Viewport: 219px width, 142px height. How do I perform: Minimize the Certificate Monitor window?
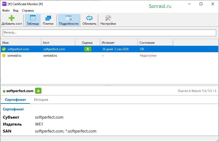189,4
